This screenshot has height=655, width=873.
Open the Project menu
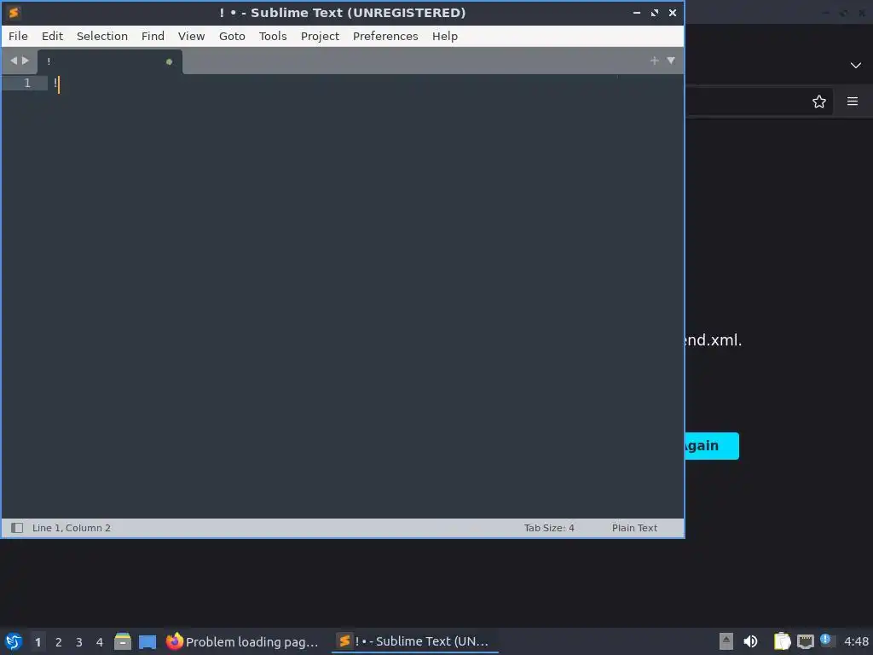320,36
